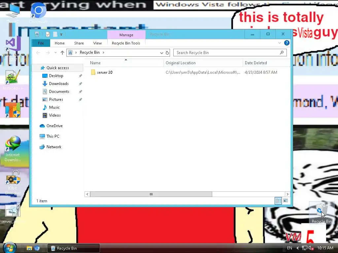
Task: Click the Recycle Bin icon in title bar
Action: tap(37, 34)
